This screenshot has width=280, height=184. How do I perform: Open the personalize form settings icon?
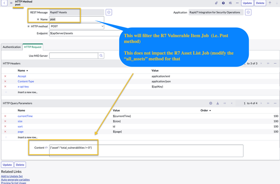230,3
